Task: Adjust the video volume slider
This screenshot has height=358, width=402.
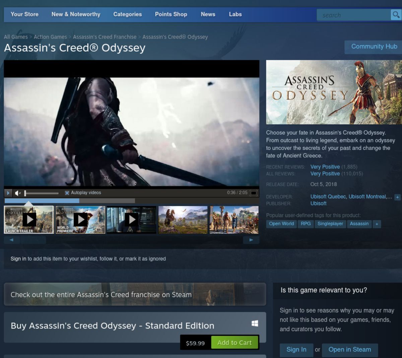Action: coord(42,193)
